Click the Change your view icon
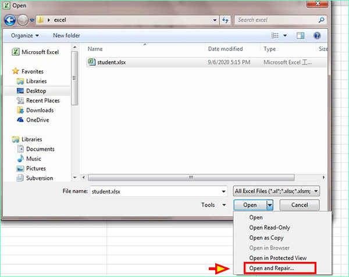 (x=275, y=35)
